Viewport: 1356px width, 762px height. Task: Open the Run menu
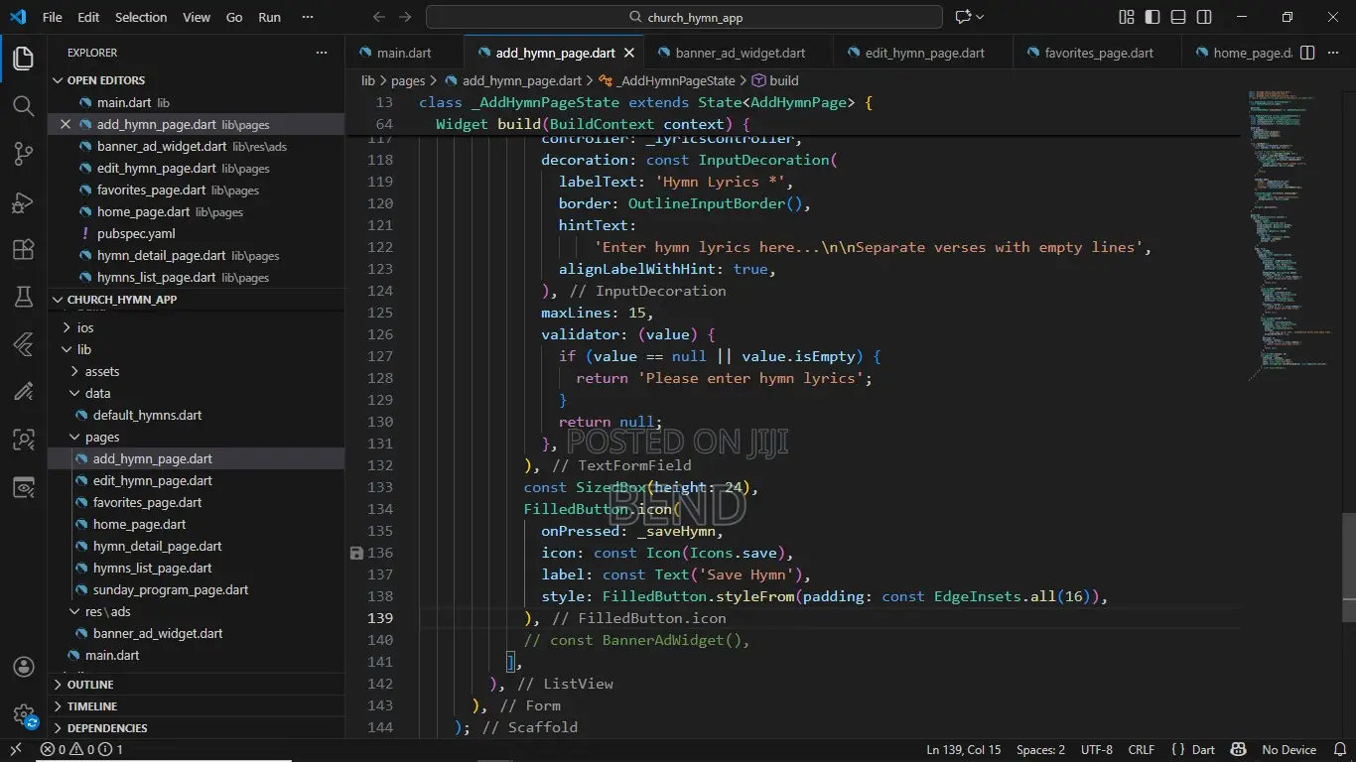269,17
